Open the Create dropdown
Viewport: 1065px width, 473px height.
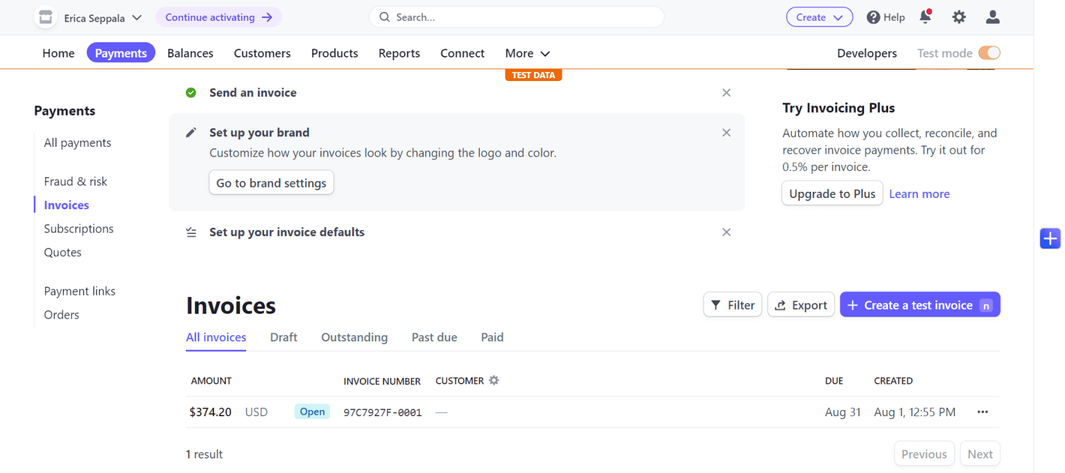(x=819, y=17)
